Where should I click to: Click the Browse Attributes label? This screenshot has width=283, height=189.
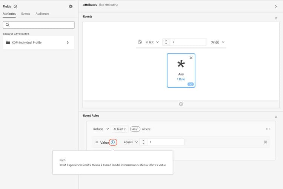16,34
